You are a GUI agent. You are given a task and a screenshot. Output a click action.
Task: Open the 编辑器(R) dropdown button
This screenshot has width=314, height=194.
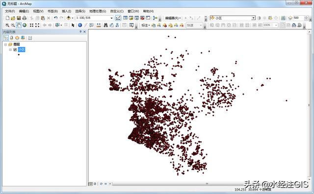(x=173, y=18)
